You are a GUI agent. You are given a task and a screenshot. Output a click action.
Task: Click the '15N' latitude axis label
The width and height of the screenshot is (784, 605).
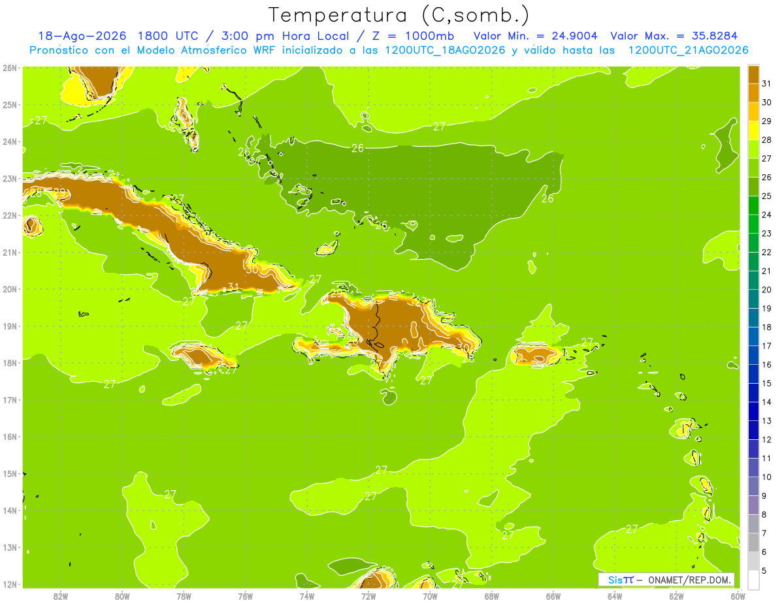pos(10,474)
